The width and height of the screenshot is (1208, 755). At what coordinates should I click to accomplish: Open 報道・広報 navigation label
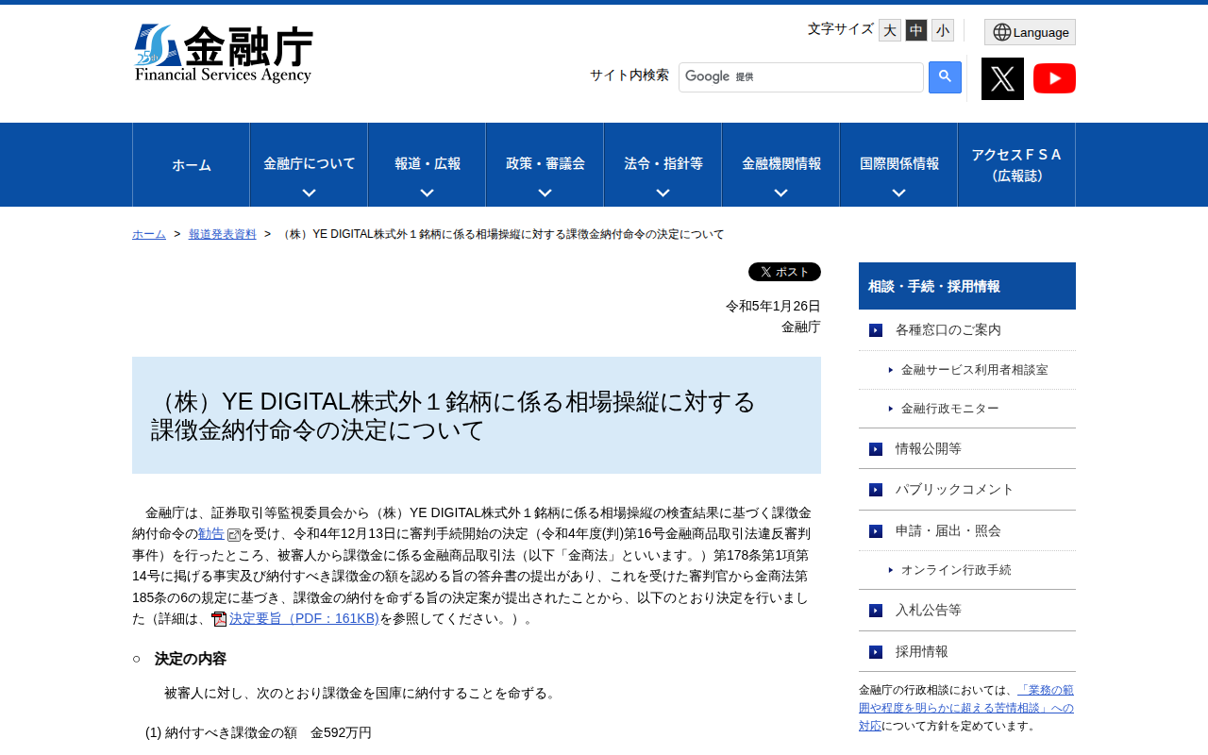[428, 163]
